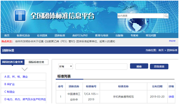Go to 社会团体 navigation item
This screenshot has width=179, height=104.
pos(42,36)
